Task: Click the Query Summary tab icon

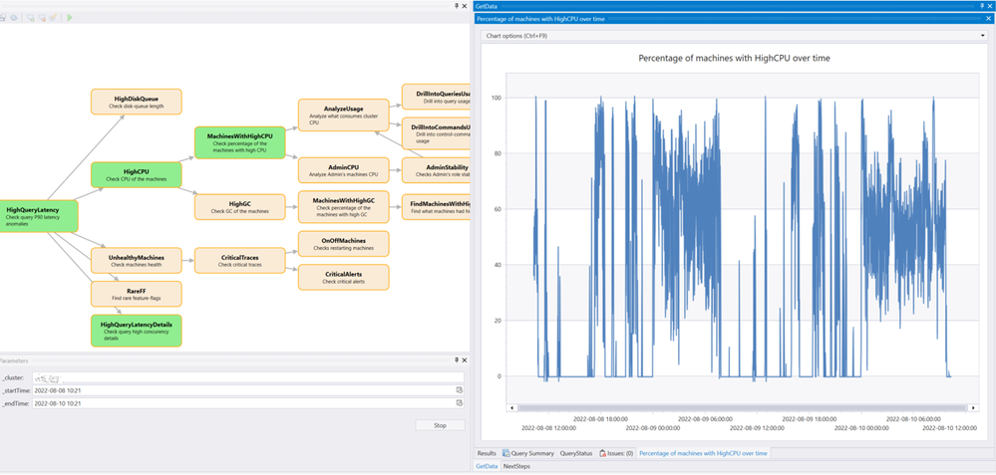Action: 506,453
